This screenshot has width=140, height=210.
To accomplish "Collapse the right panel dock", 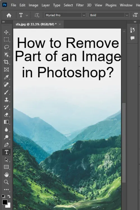I will click(x=135, y=22).
